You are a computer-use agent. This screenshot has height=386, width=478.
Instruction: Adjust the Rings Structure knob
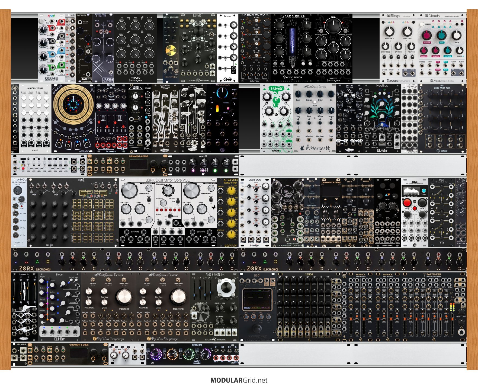pyautogui.click(x=407, y=31)
